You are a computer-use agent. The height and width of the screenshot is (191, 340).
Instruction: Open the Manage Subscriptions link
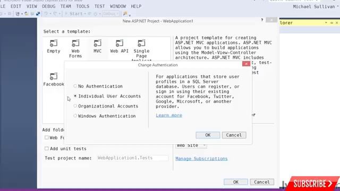pyautogui.click(x=201, y=159)
